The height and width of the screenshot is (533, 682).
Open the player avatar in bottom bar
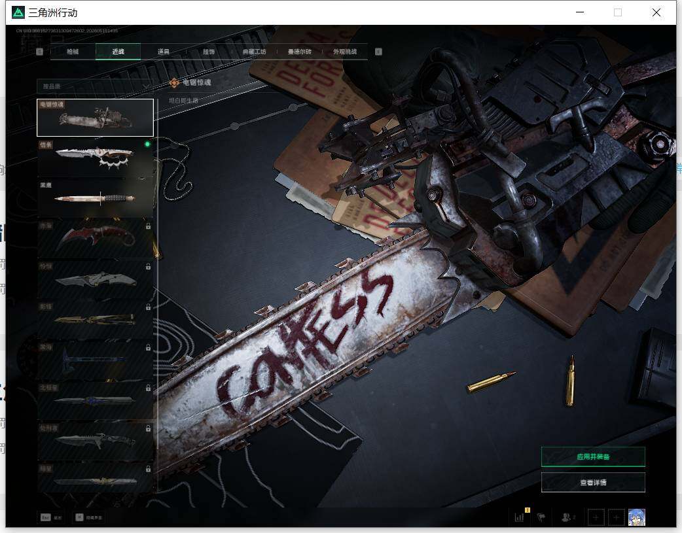637,517
